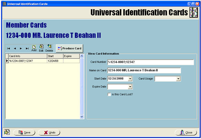Click the bottom-left notes icon

[7, 132]
